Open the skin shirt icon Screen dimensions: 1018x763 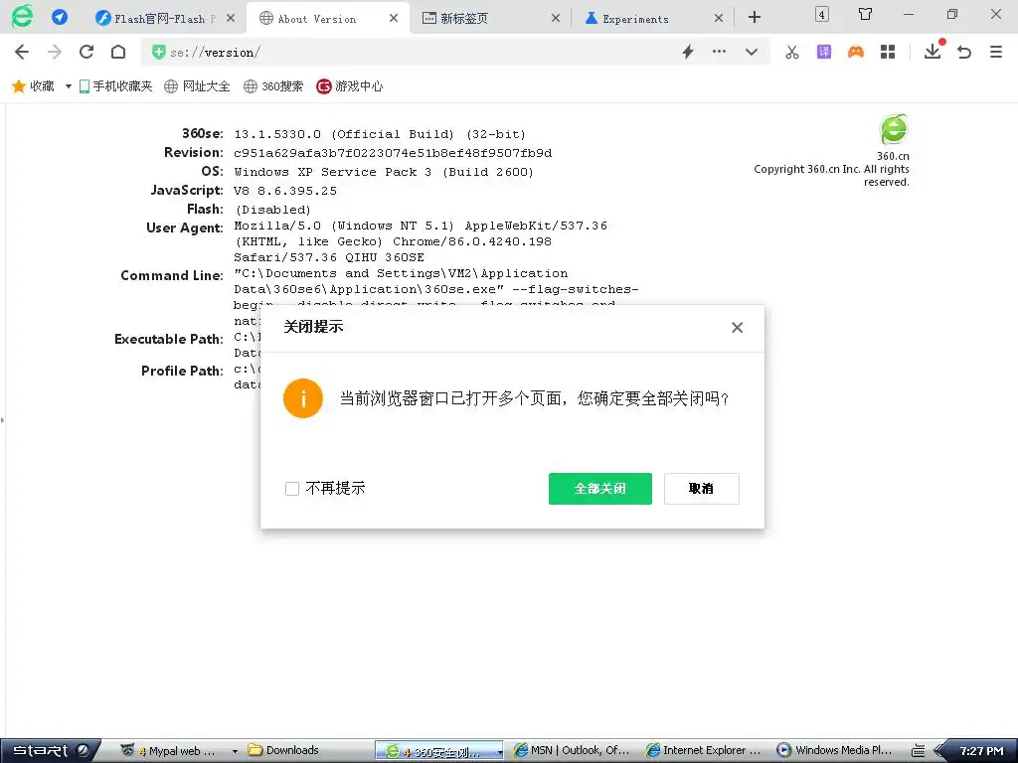(x=866, y=14)
